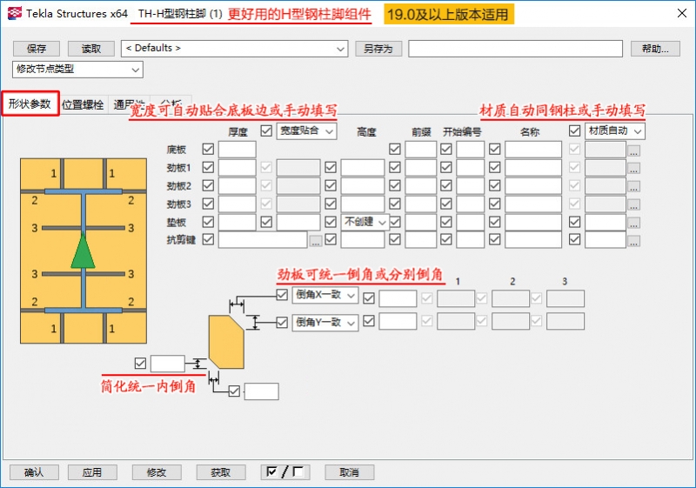Screen dimensions: 696x488
Task: Open the 宽度贴合 dropdown
Action: pyautogui.click(x=306, y=130)
